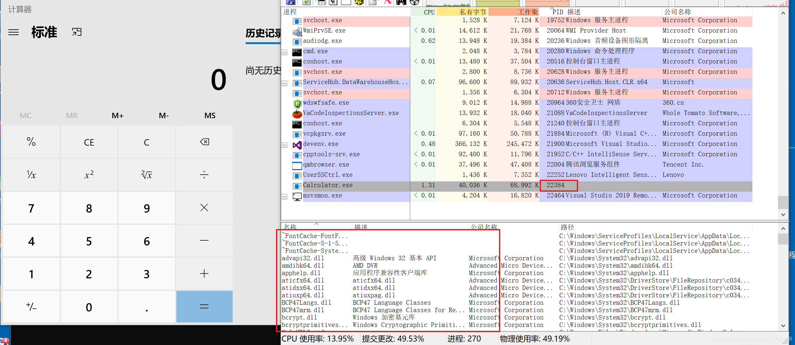Screen dimensions: 795x345
Task: Collapse the ServiceHub.DataWarehouseHost tree node
Action: 285,83
